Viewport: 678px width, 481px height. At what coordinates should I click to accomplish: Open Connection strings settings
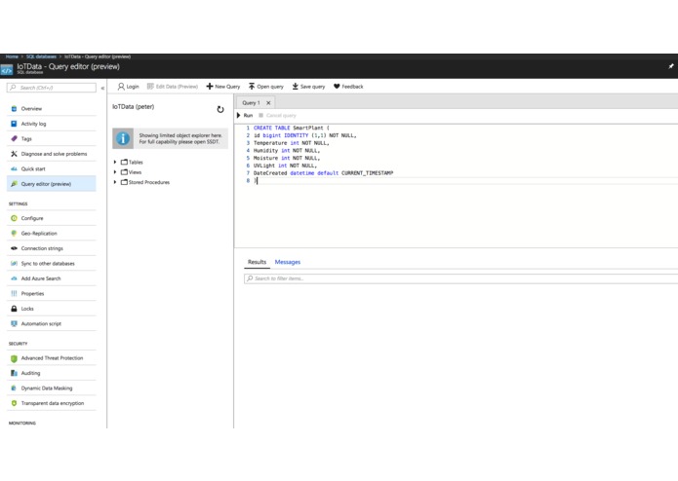(x=52, y=248)
